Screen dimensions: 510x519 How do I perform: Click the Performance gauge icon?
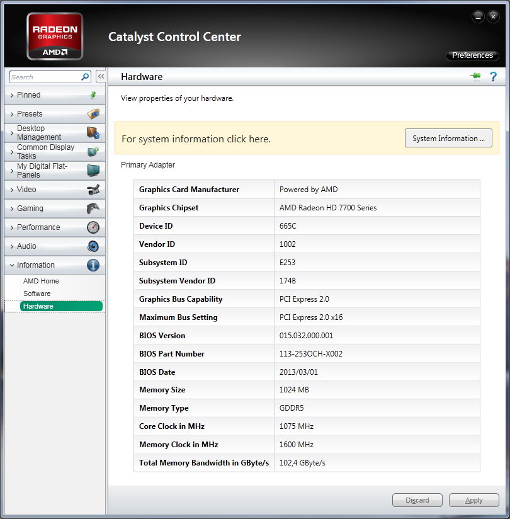93,227
